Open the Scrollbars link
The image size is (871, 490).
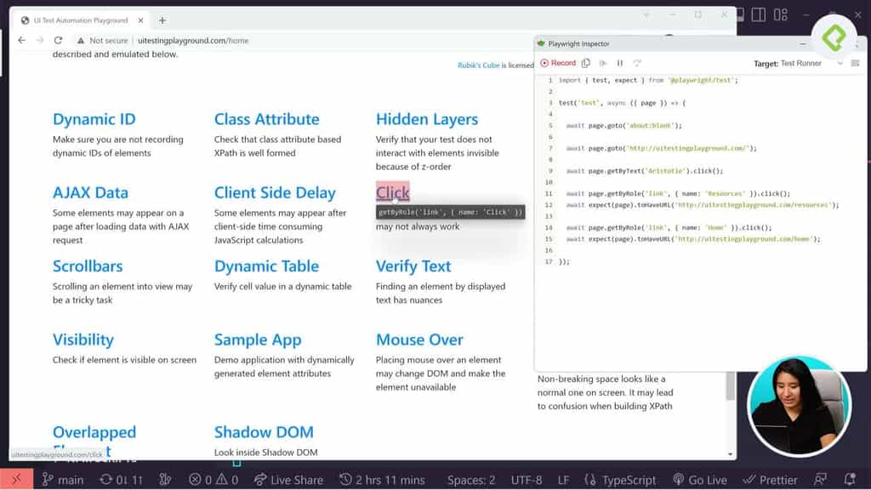coord(88,266)
